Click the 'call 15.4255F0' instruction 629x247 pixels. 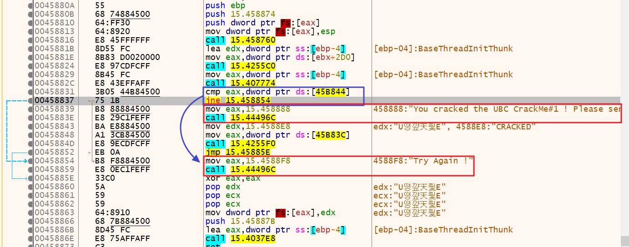click(x=240, y=143)
